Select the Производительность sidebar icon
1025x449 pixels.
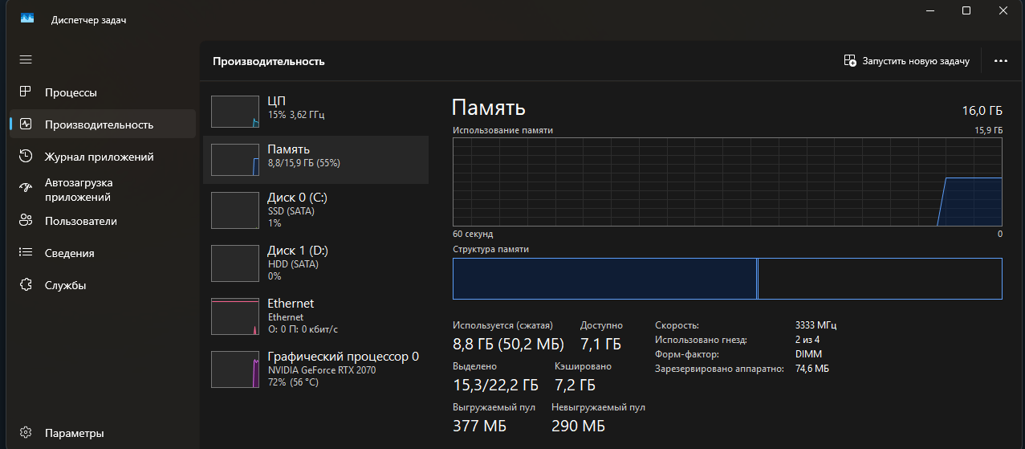tap(26, 124)
